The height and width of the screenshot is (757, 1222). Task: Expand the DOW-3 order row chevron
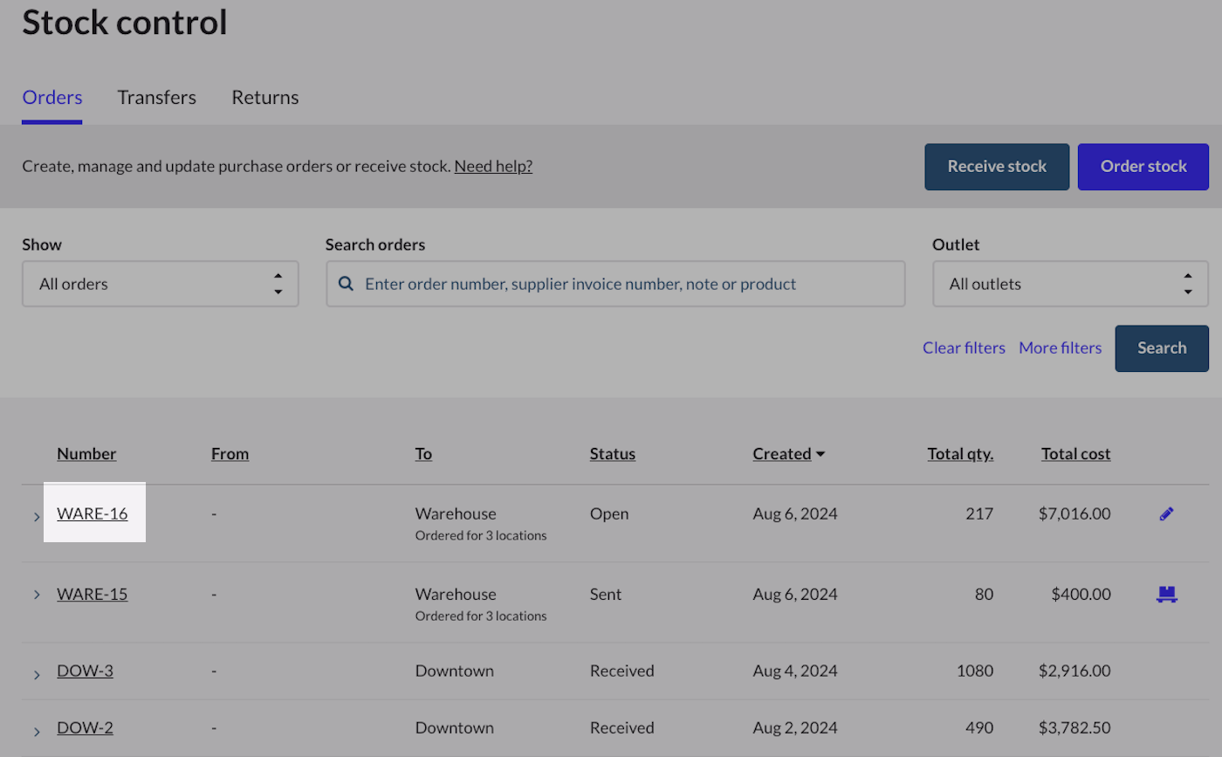(x=37, y=673)
